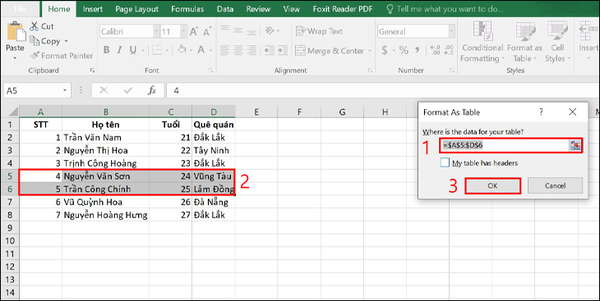Open the Name Box dropdown arrow
The height and width of the screenshot is (301, 600).
point(65,90)
